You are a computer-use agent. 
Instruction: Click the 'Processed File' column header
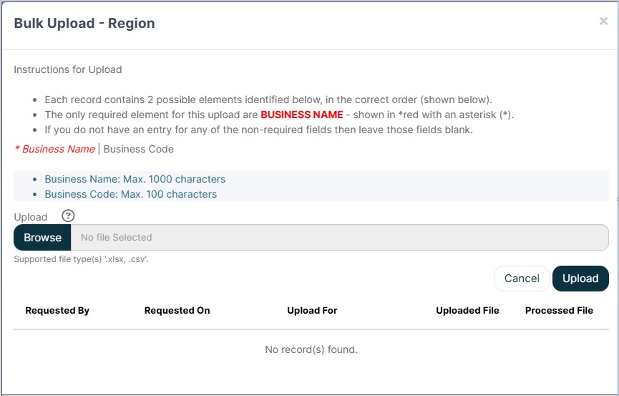559,311
